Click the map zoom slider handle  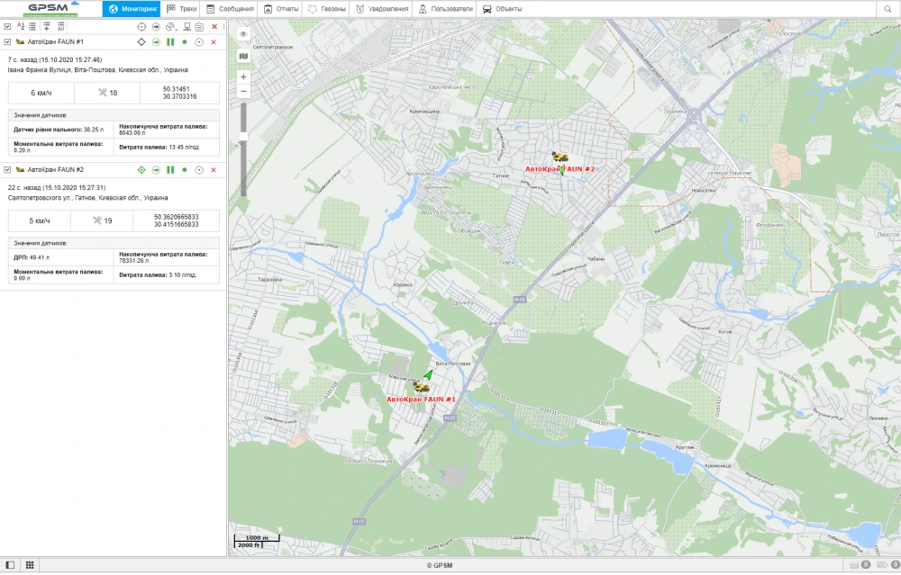click(243, 136)
